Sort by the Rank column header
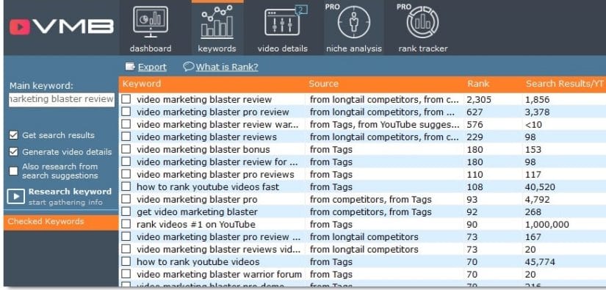The width and height of the screenshot is (606, 290). click(478, 84)
